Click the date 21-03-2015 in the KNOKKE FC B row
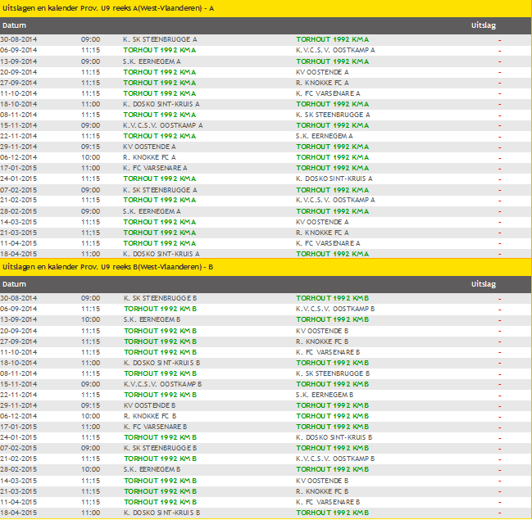 click(x=19, y=491)
